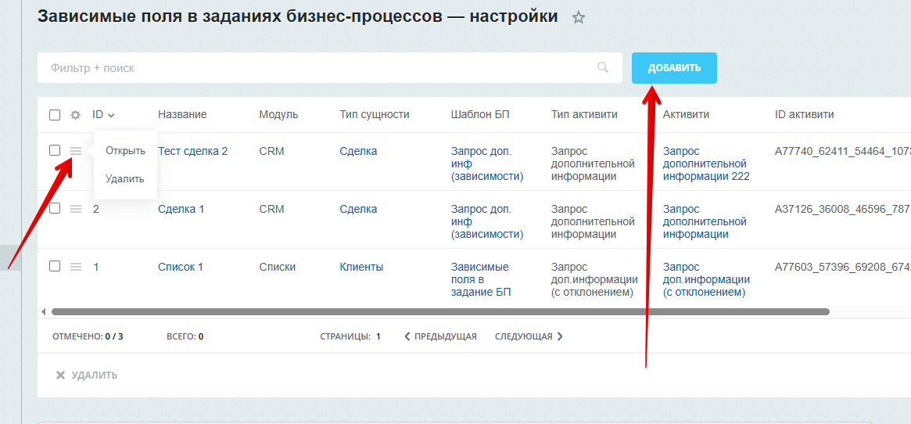Check the checkbox for row Список 1

[x=55, y=266]
